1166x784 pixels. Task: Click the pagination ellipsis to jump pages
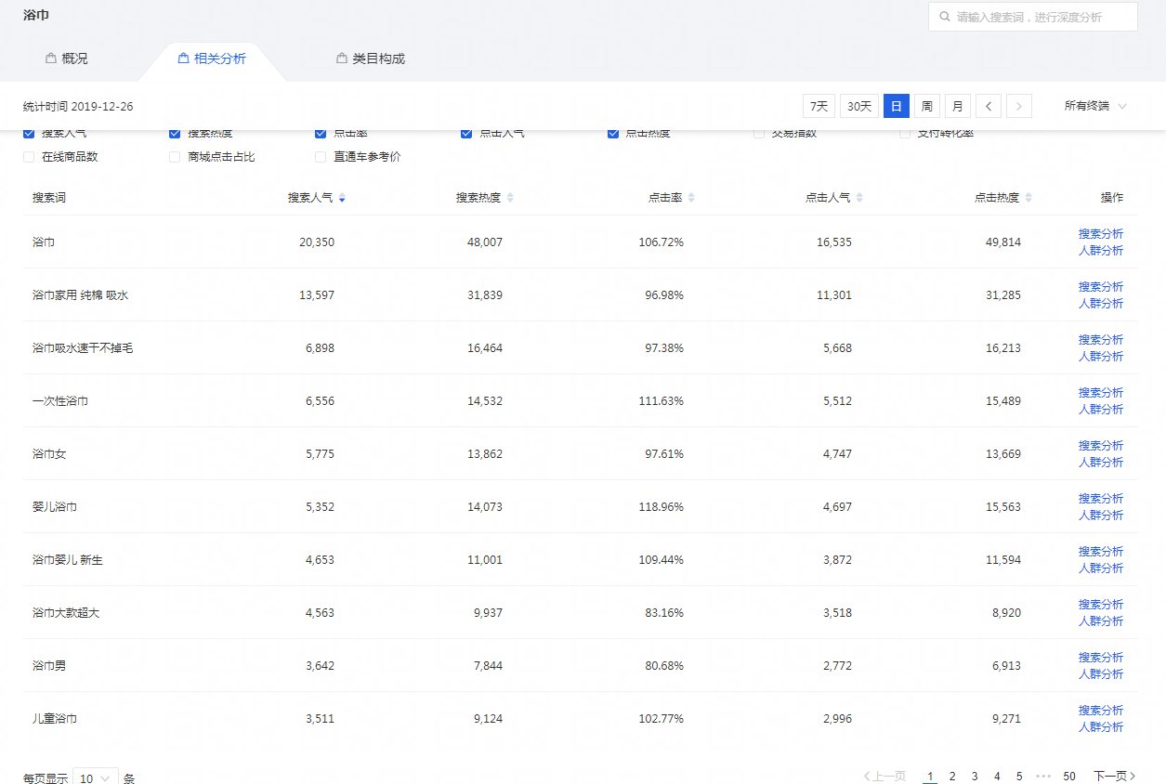pyautogui.click(x=1042, y=776)
